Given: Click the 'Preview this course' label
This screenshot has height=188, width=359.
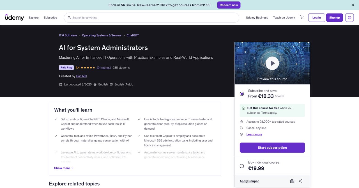Looking at the screenshot, I should tap(272, 79).
